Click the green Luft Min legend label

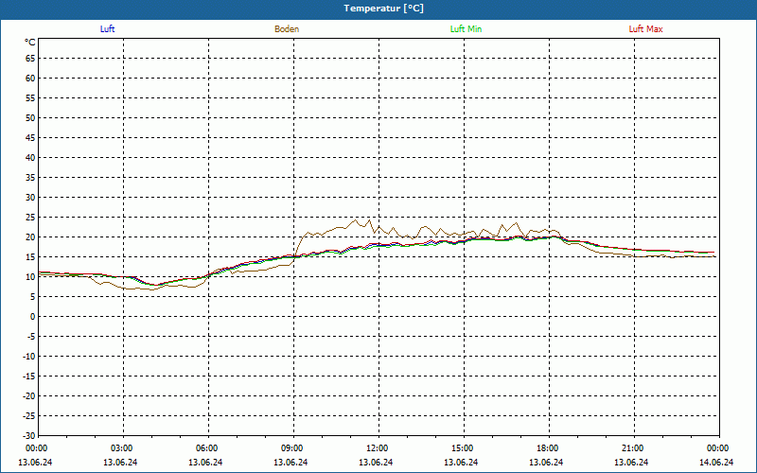pos(466,29)
